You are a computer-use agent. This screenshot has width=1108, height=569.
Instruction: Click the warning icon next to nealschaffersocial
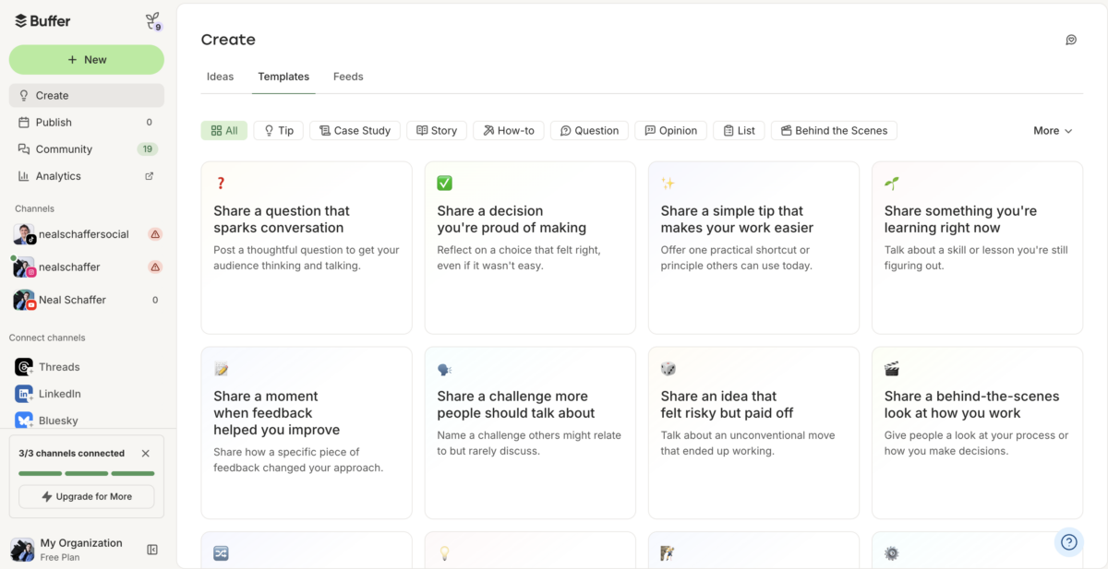(x=155, y=234)
